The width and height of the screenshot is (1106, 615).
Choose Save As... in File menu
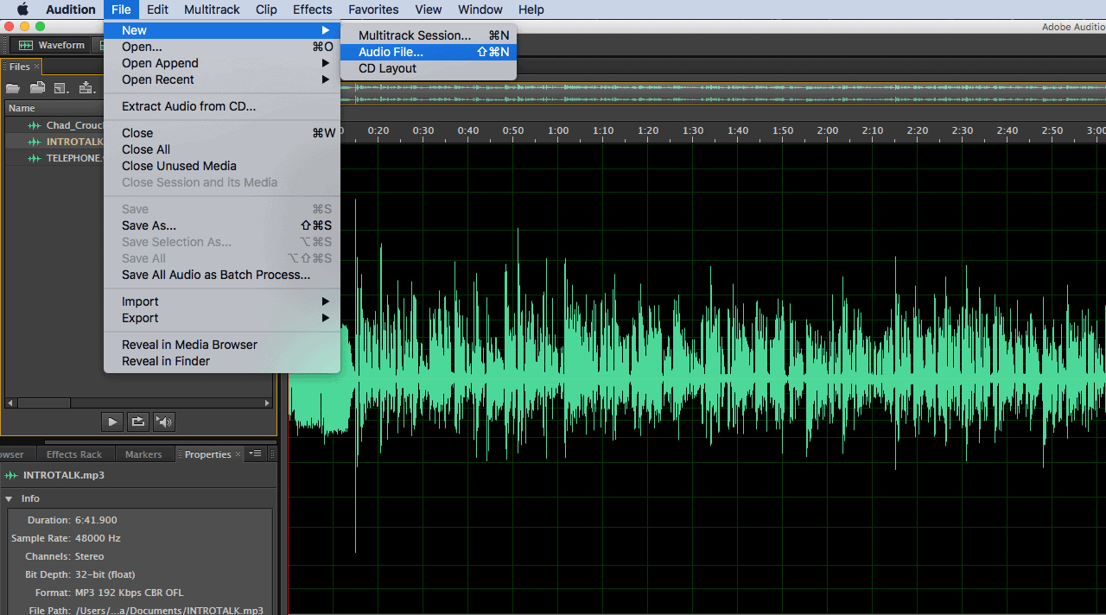coord(222,225)
